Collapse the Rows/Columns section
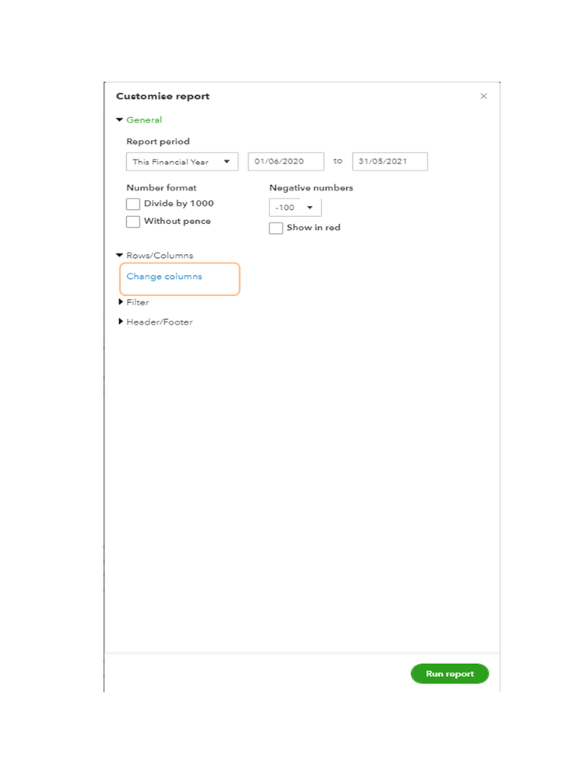The width and height of the screenshot is (580, 774). coord(119,255)
